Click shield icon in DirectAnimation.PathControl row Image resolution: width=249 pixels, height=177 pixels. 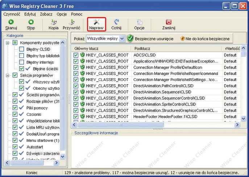(82, 86)
